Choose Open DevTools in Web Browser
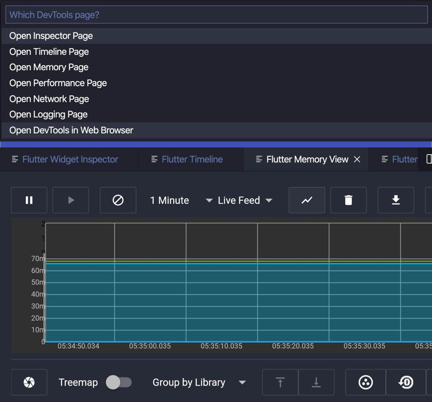 (x=216, y=131)
